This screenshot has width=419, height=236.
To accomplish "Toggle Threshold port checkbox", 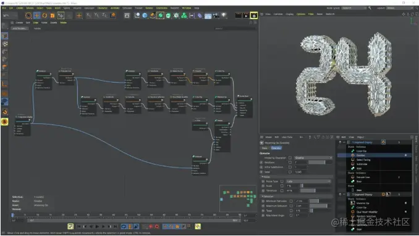I will pyautogui.click(x=282, y=190).
